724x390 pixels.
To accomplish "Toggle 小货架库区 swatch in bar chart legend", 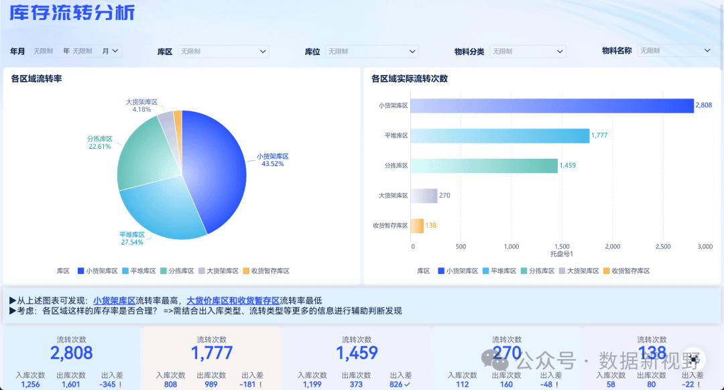I will tap(441, 271).
